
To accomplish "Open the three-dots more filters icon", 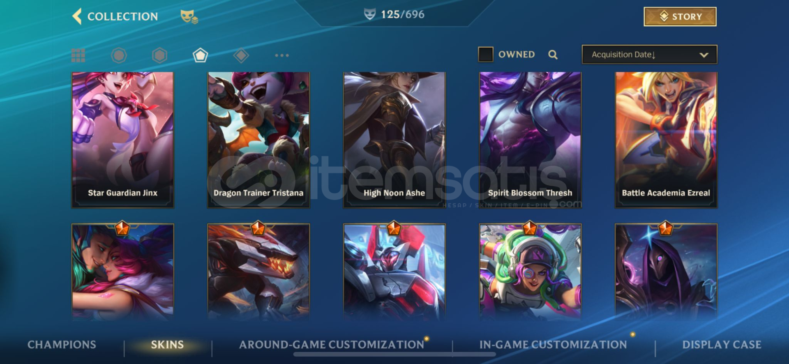I will click(282, 55).
